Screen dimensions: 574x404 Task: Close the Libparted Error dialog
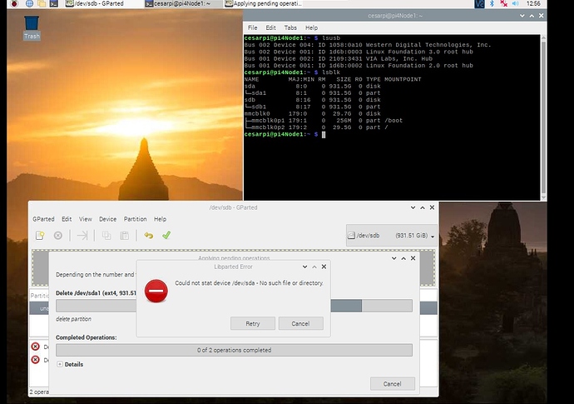coord(324,267)
